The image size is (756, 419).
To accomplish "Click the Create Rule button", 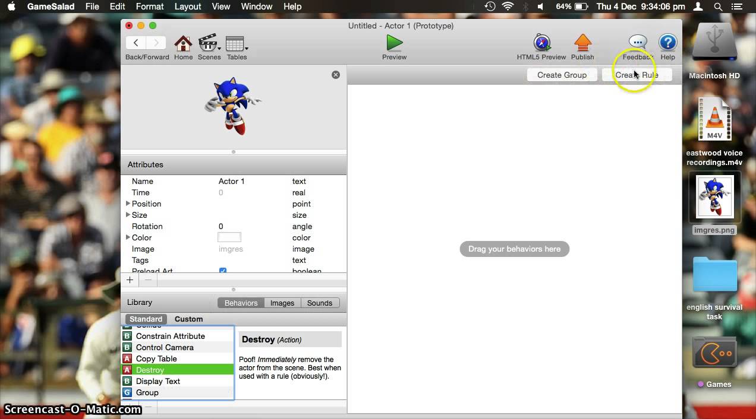I will (x=637, y=75).
